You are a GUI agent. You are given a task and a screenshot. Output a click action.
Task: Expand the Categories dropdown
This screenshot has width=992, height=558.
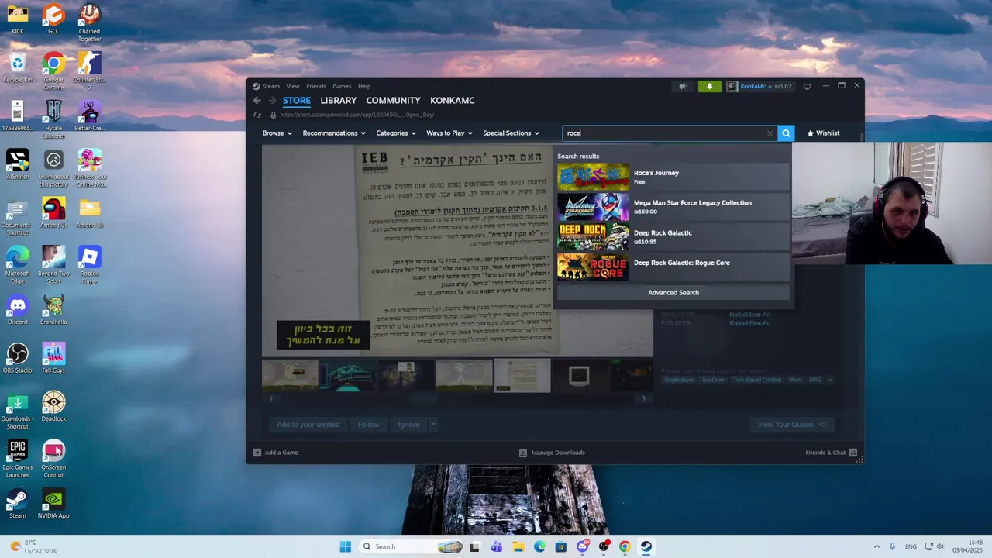coord(396,133)
